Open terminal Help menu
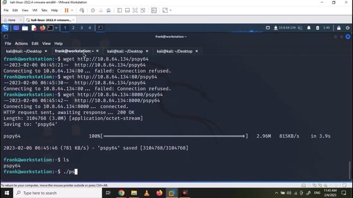The width and height of the screenshot is (353, 198). click(58, 43)
